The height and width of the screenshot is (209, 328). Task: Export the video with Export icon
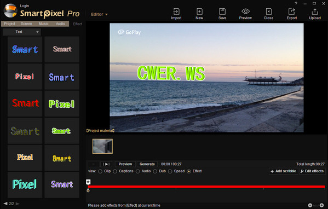pos(292,14)
